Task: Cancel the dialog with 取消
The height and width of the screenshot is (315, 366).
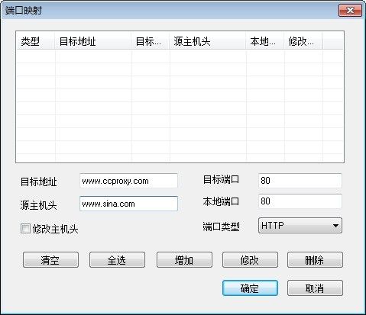Action: click(x=315, y=288)
